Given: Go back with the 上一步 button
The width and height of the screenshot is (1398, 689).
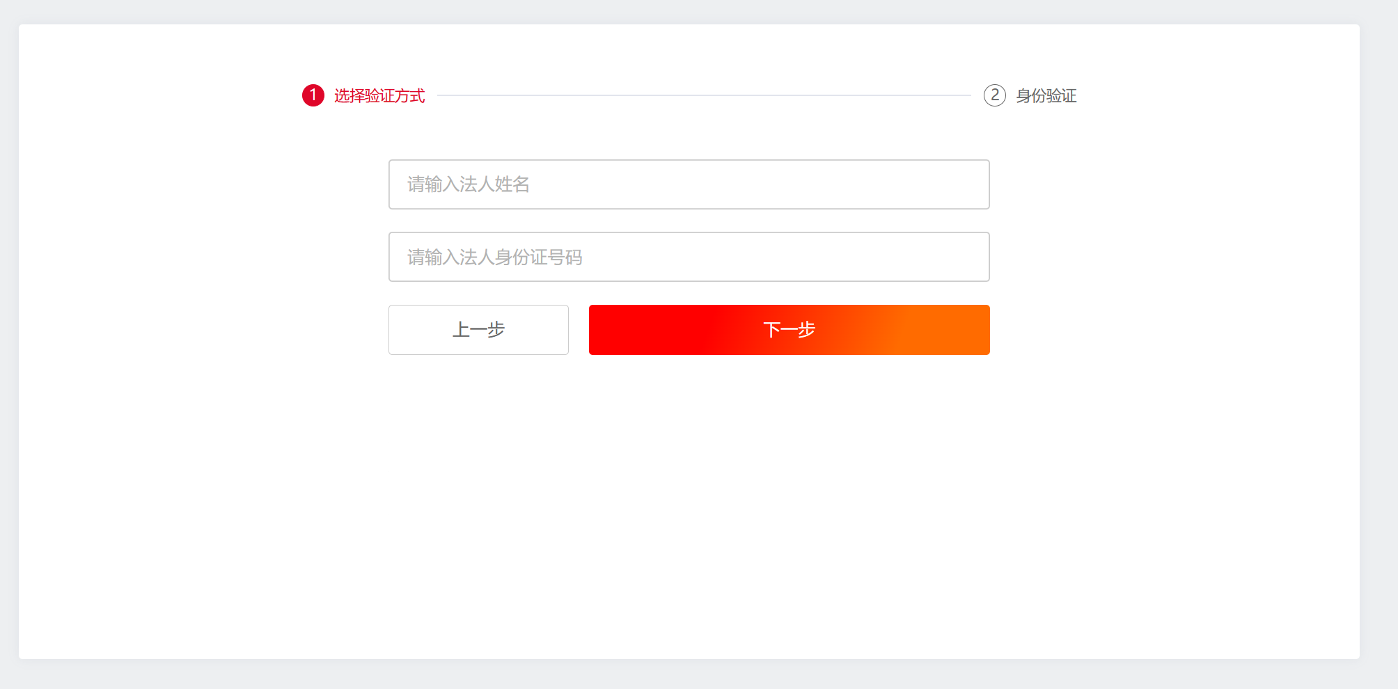Looking at the screenshot, I should click(x=478, y=330).
